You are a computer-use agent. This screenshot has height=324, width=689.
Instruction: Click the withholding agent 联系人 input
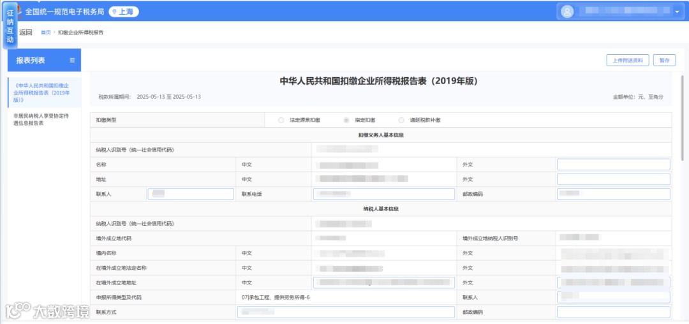191,194
